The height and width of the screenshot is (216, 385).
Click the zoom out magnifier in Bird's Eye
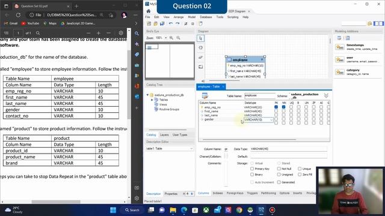tap(178, 38)
